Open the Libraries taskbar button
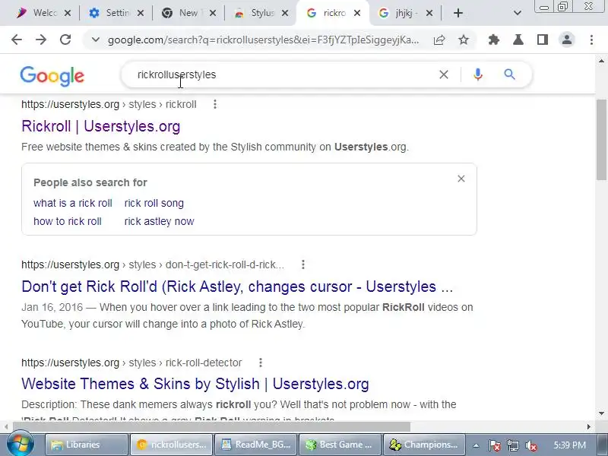 point(87,445)
